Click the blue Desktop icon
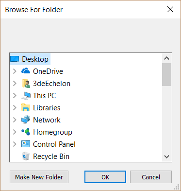 pos(15,59)
